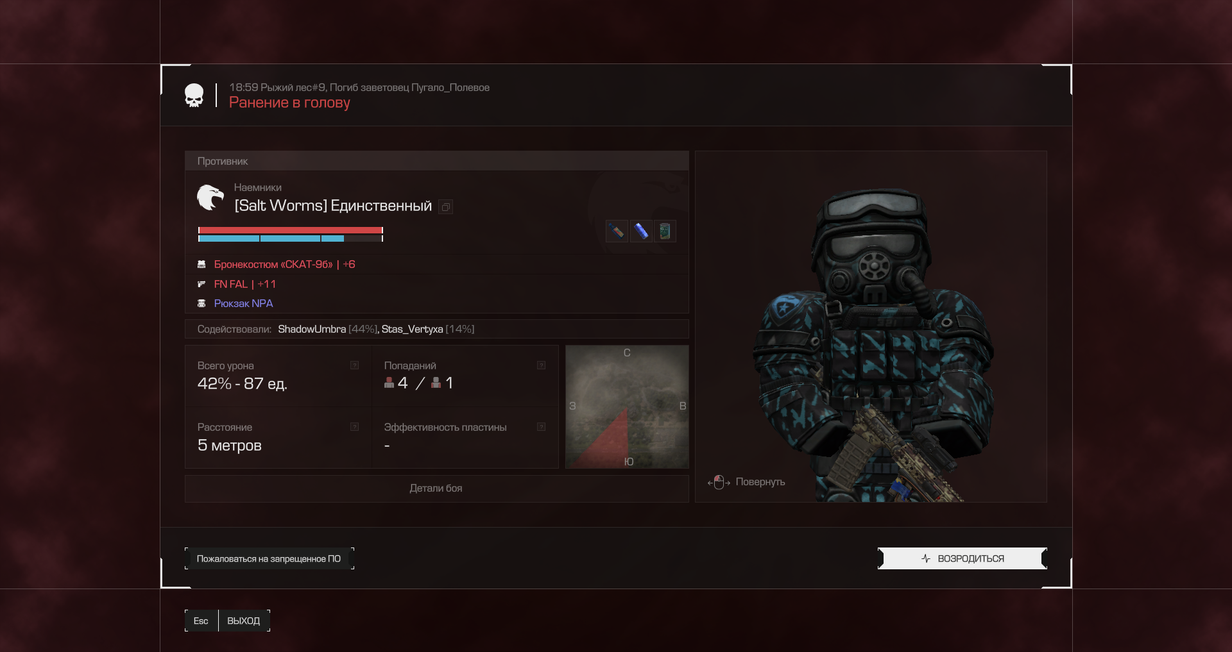Image resolution: width=1232 pixels, height=652 pixels.
Task: Open help for Всего урона
Action: click(x=354, y=365)
